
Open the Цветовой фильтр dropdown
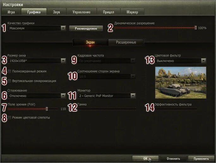click(x=203, y=61)
